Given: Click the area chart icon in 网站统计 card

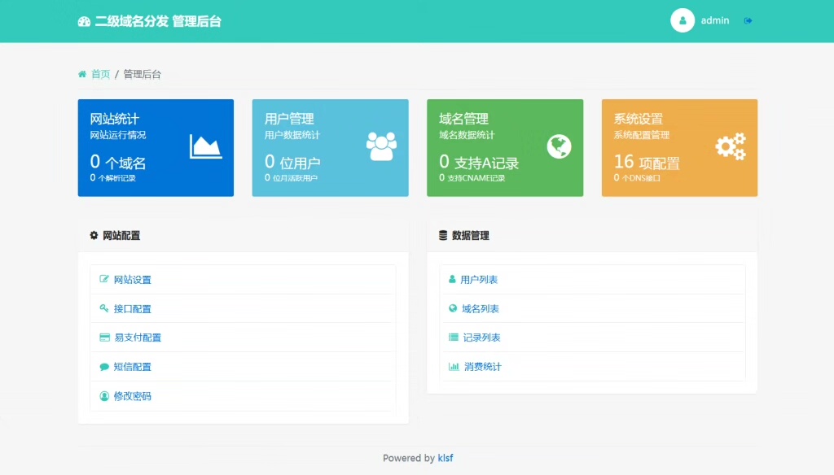Looking at the screenshot, I should [x=205, y=146].
